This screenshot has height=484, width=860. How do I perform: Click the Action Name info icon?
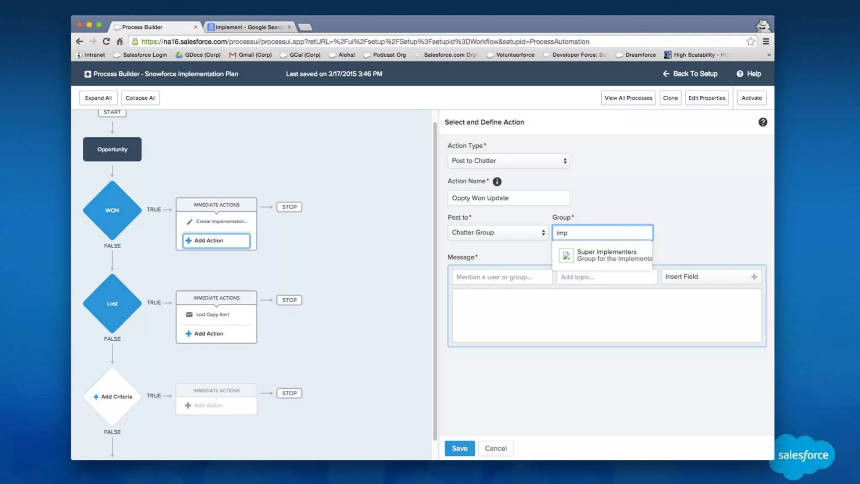tap(497, 181)
